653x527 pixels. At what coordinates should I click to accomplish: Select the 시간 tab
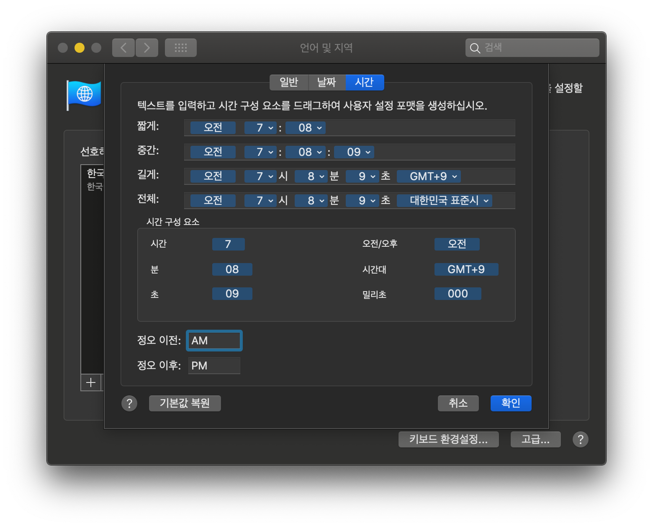tap(364, 83)
